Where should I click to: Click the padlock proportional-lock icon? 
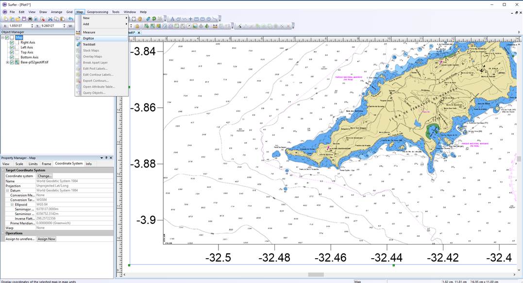[137, 26]
